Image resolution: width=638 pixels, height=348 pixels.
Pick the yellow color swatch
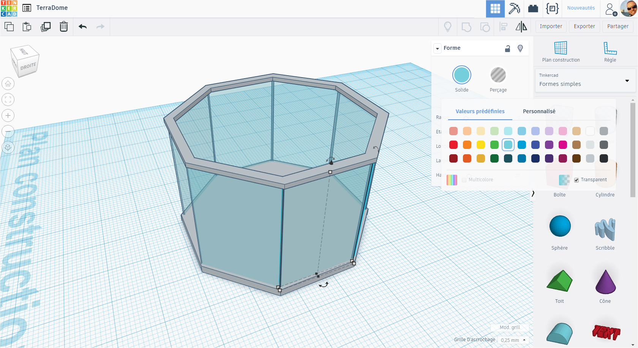(481, 145)
